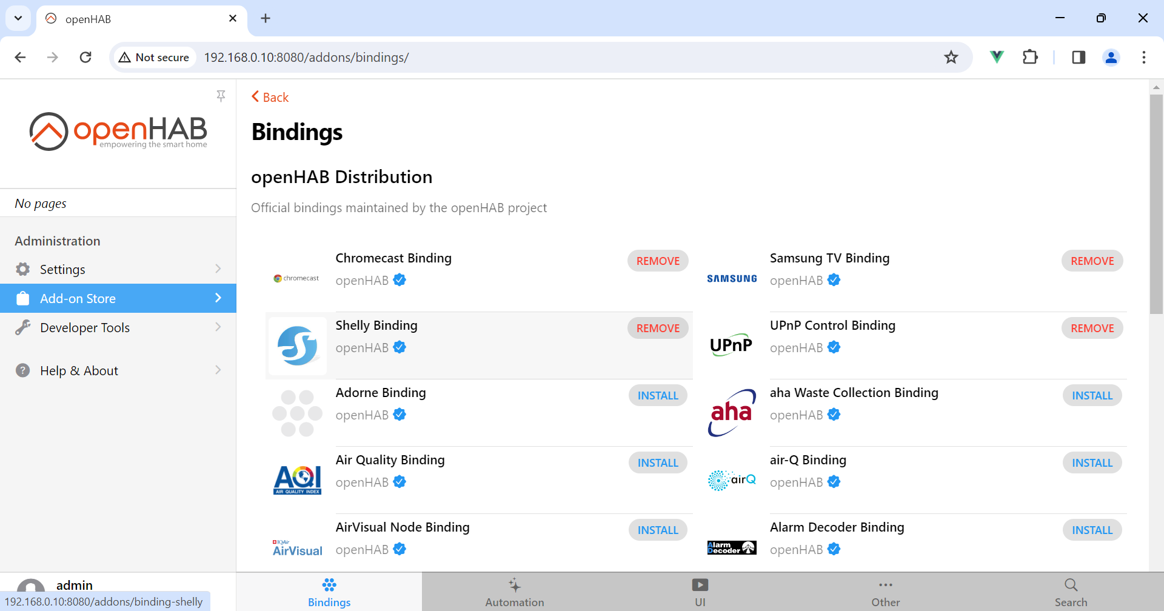
Task: Open the Air Quality AQI logo
Action: coord(297,480)
